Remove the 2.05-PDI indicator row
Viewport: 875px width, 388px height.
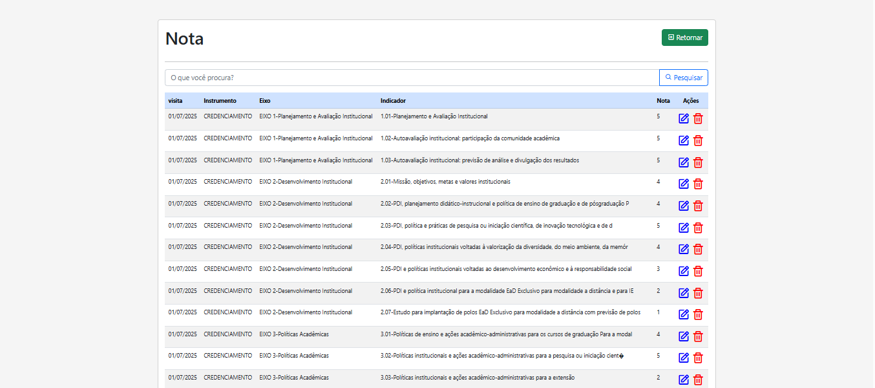click(x=698, y=271)
